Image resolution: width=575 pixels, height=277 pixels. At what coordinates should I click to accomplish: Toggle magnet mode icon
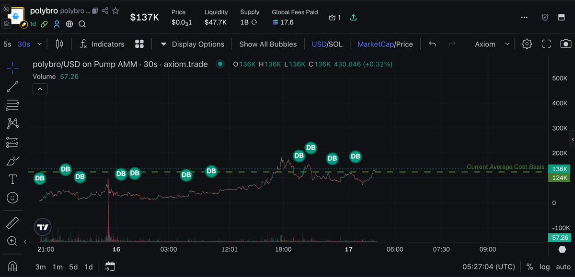(13, 266)
